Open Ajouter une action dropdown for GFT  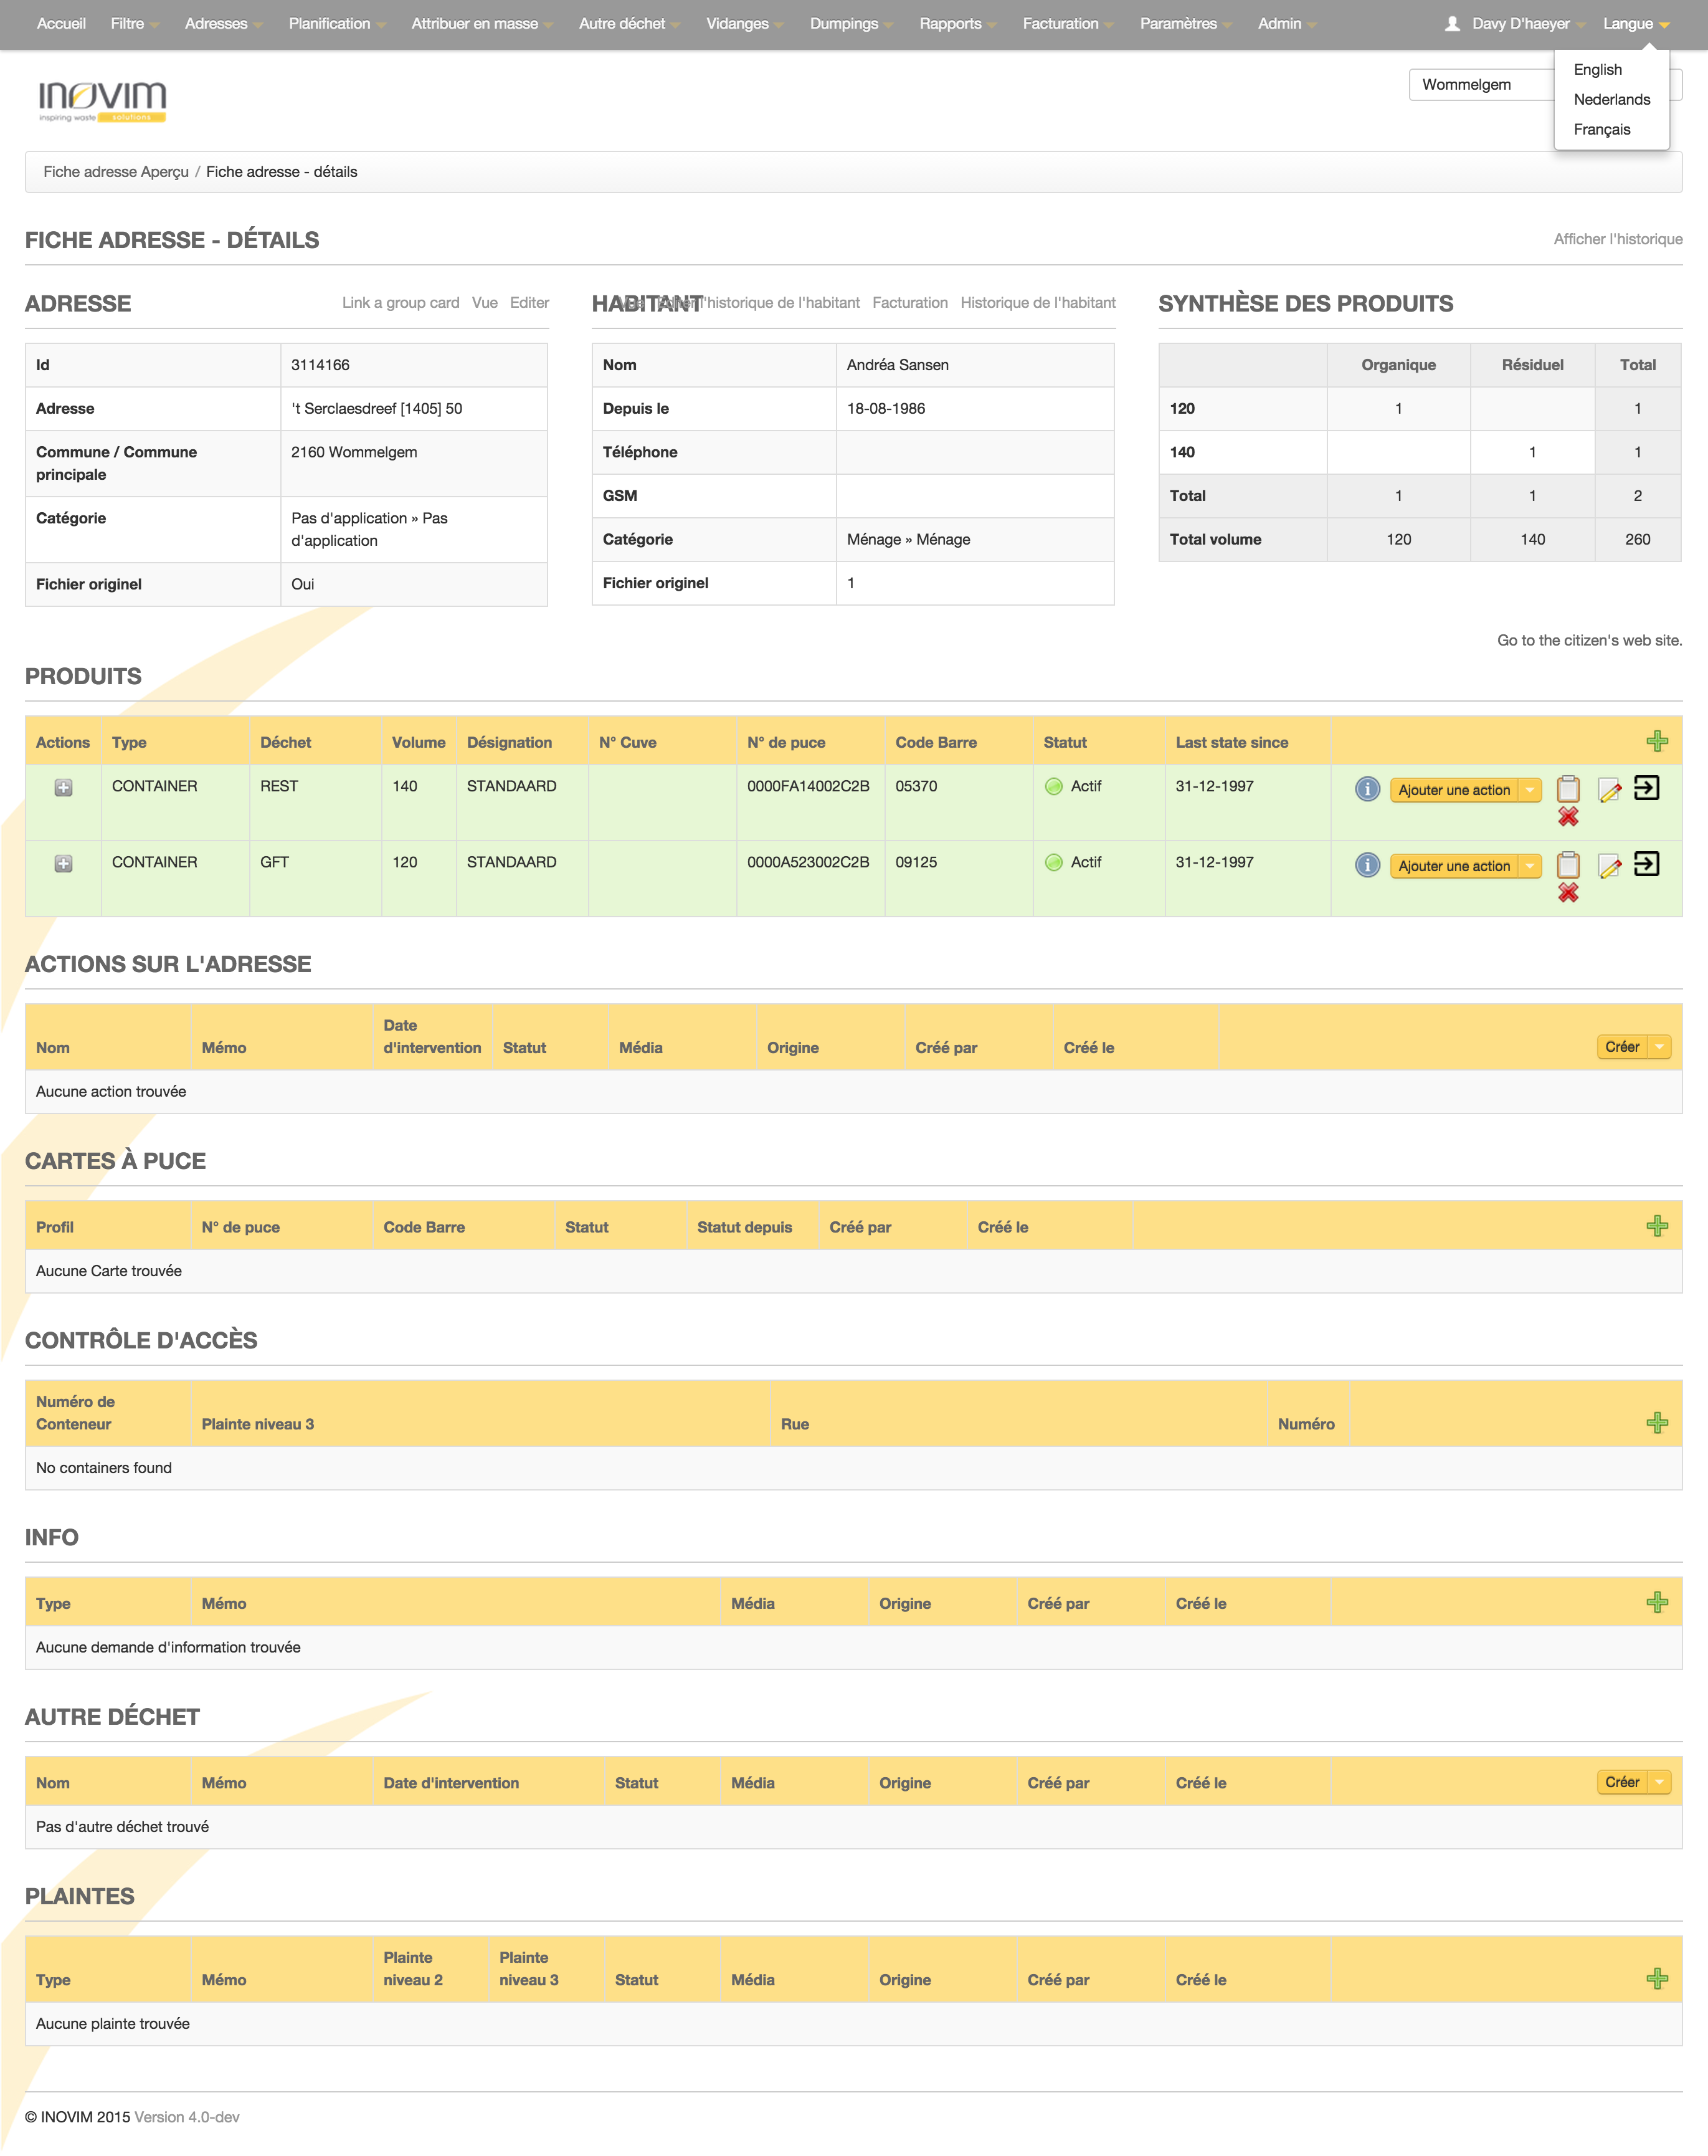coord(1530,866)
